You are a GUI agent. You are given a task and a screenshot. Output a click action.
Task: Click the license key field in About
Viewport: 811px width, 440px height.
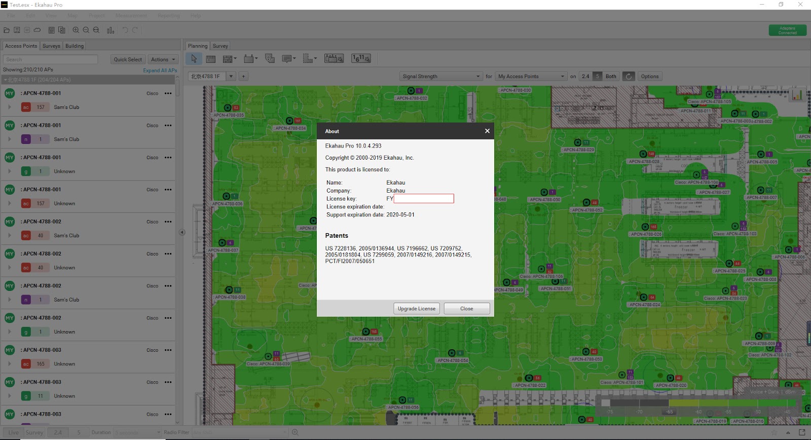click(x=424, y=199)
